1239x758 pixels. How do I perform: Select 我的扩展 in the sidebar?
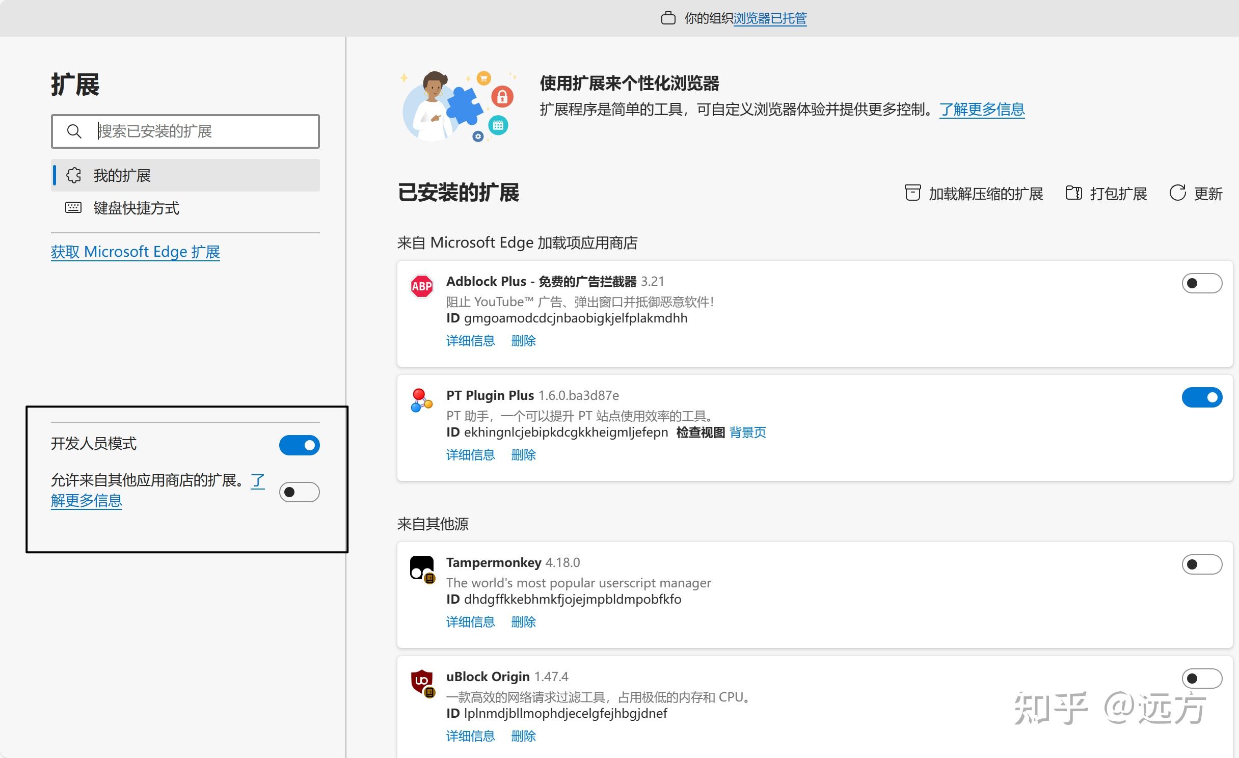click(x=122, y=175)
